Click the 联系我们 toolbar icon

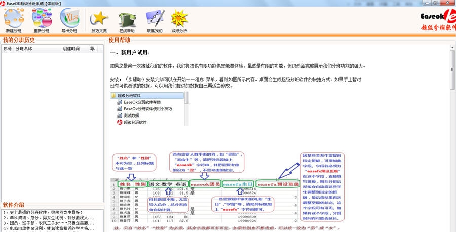click(155, 21)
